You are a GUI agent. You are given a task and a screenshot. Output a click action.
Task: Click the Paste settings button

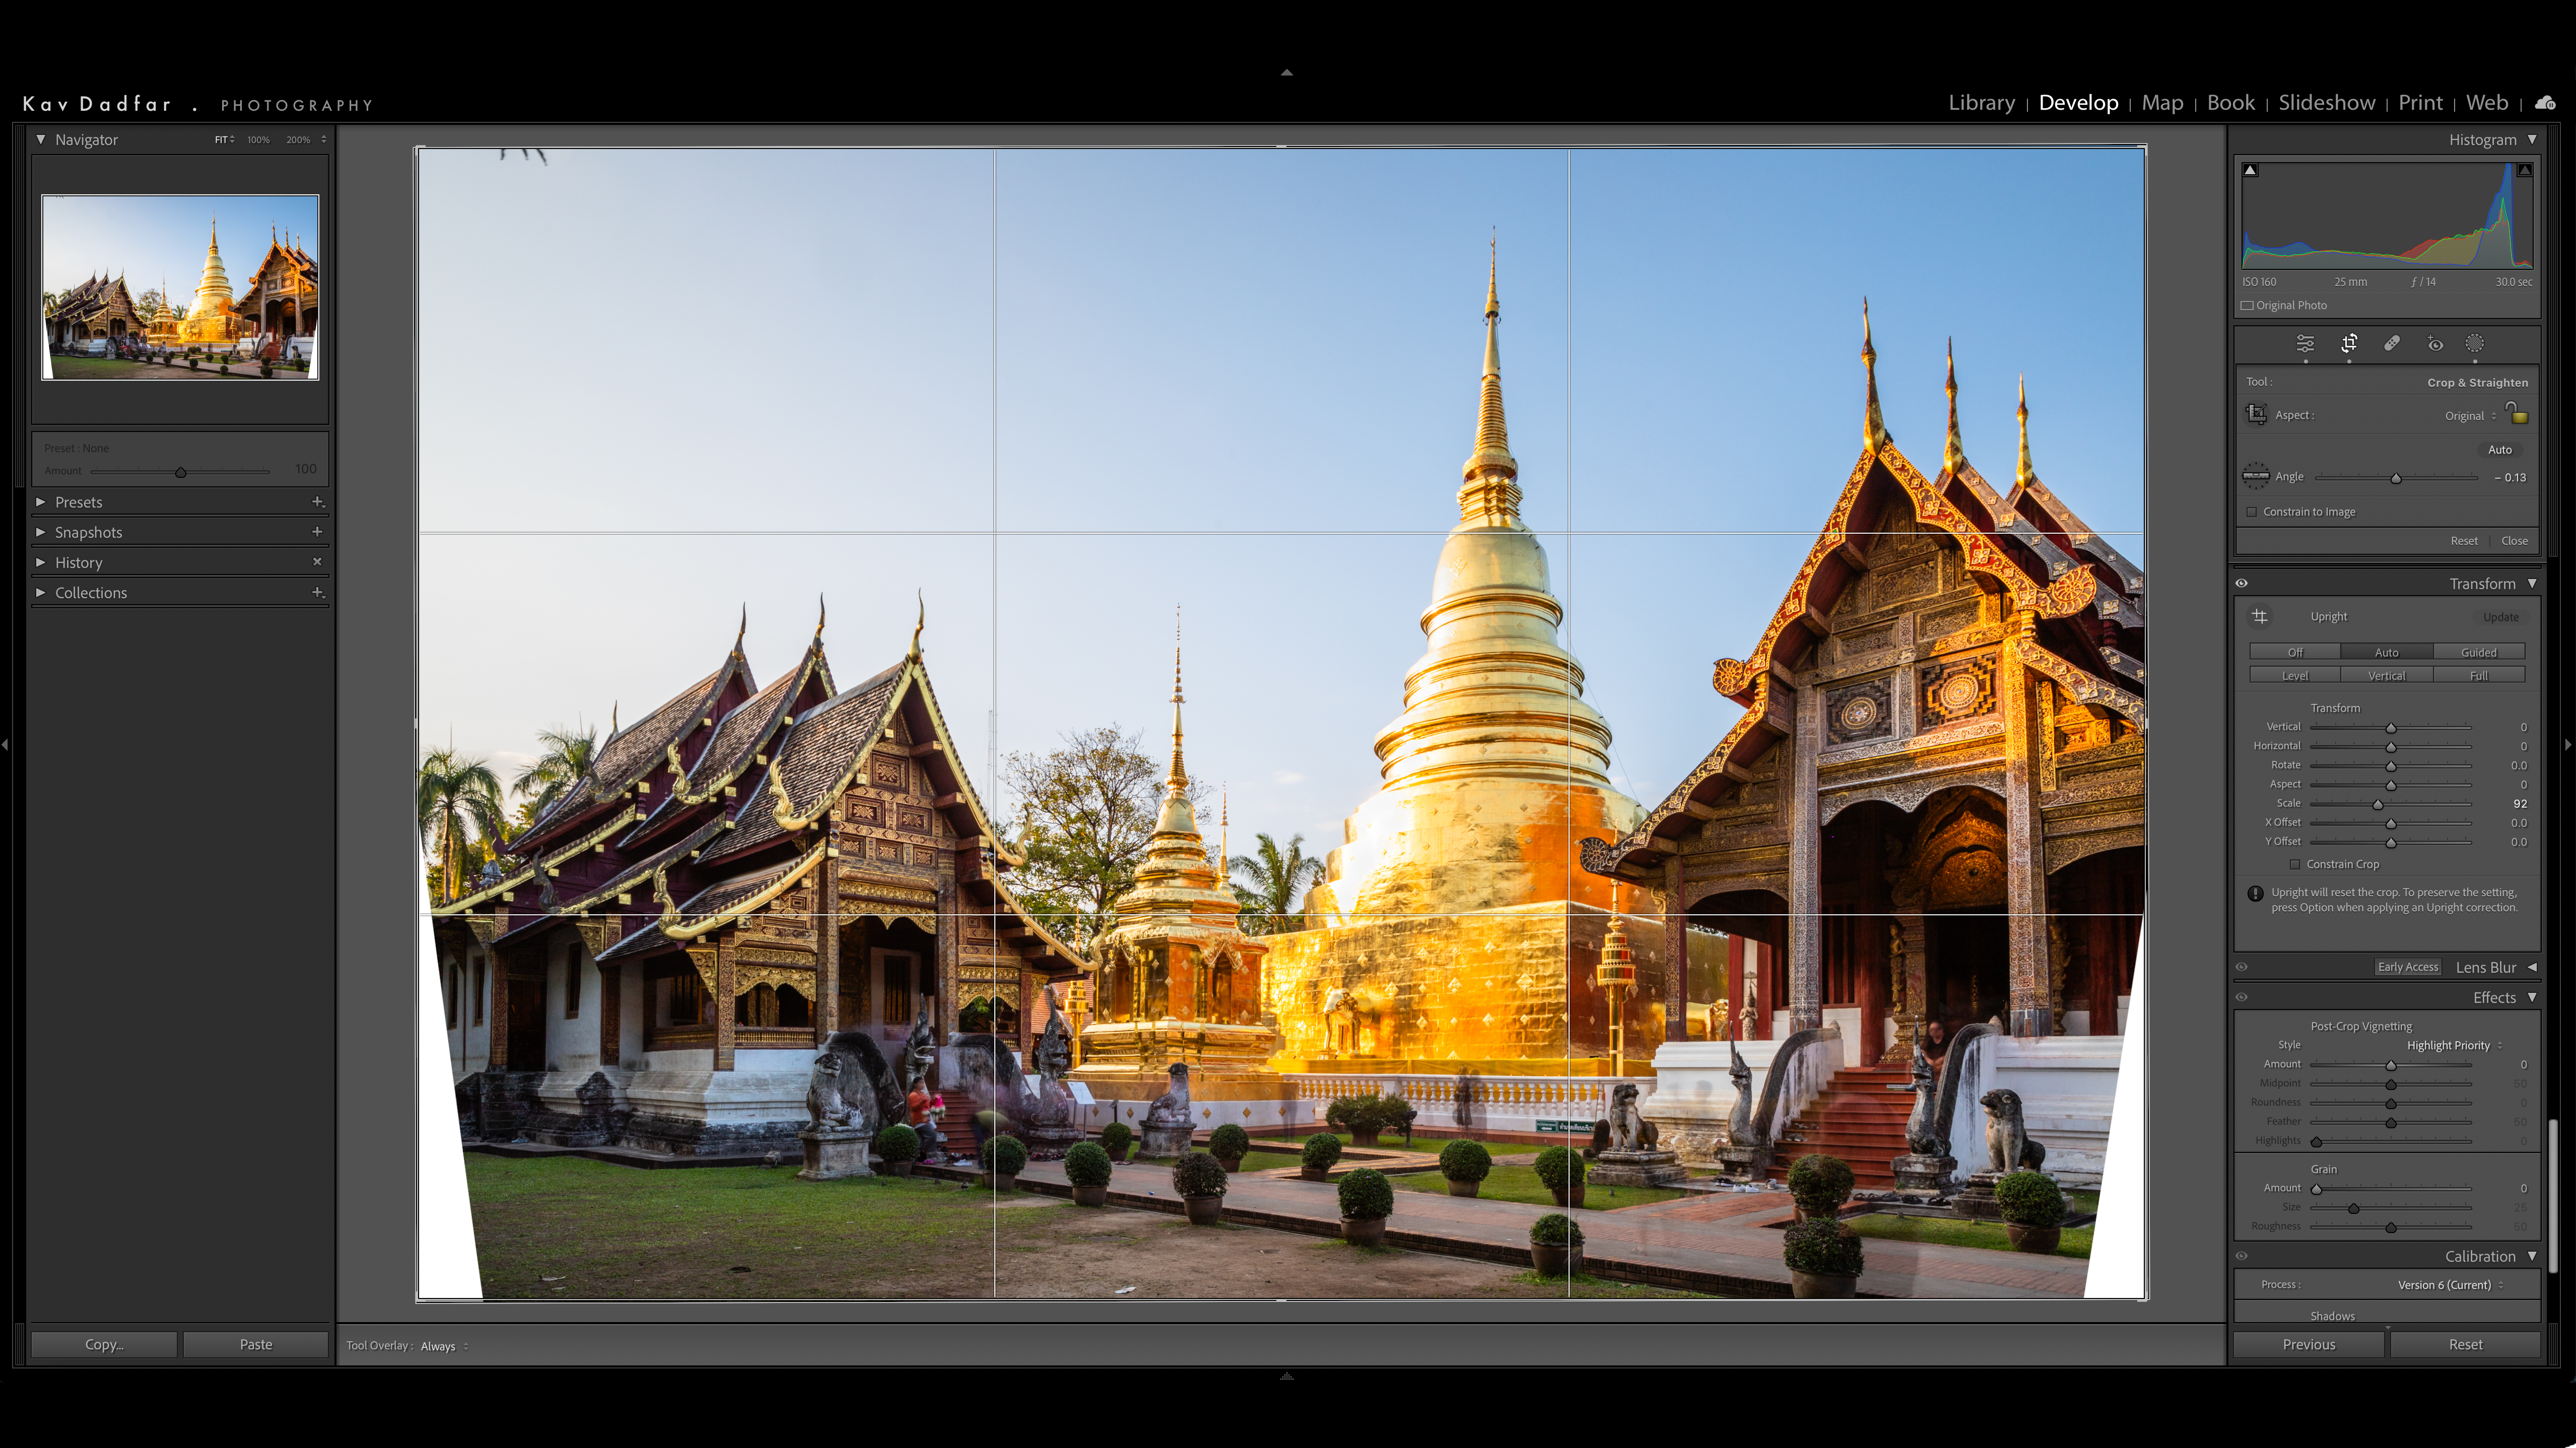click(x=256, y=1345)
